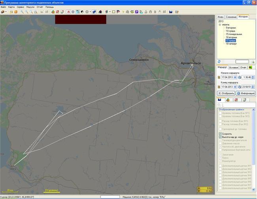Switch to the Слежение tab
The width and height of the screenshot is (257, 199).
coord(231,17)
